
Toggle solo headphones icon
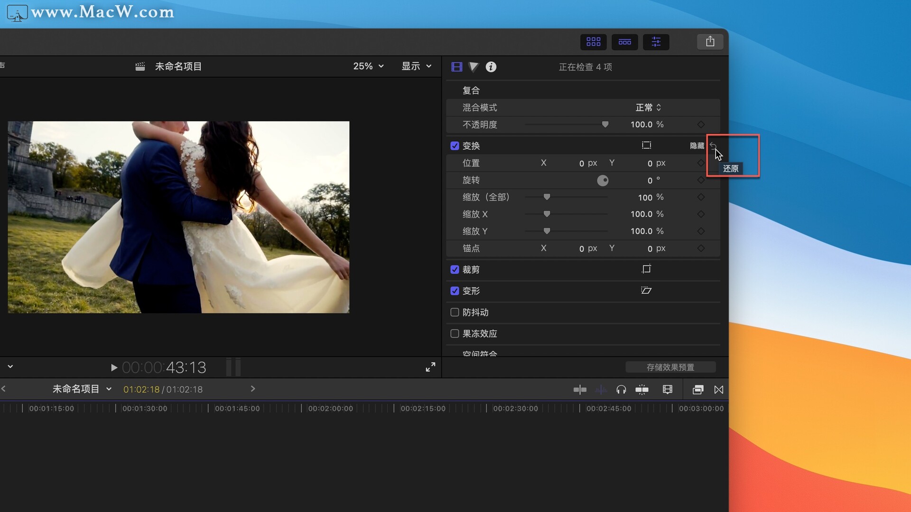(621, 390)
